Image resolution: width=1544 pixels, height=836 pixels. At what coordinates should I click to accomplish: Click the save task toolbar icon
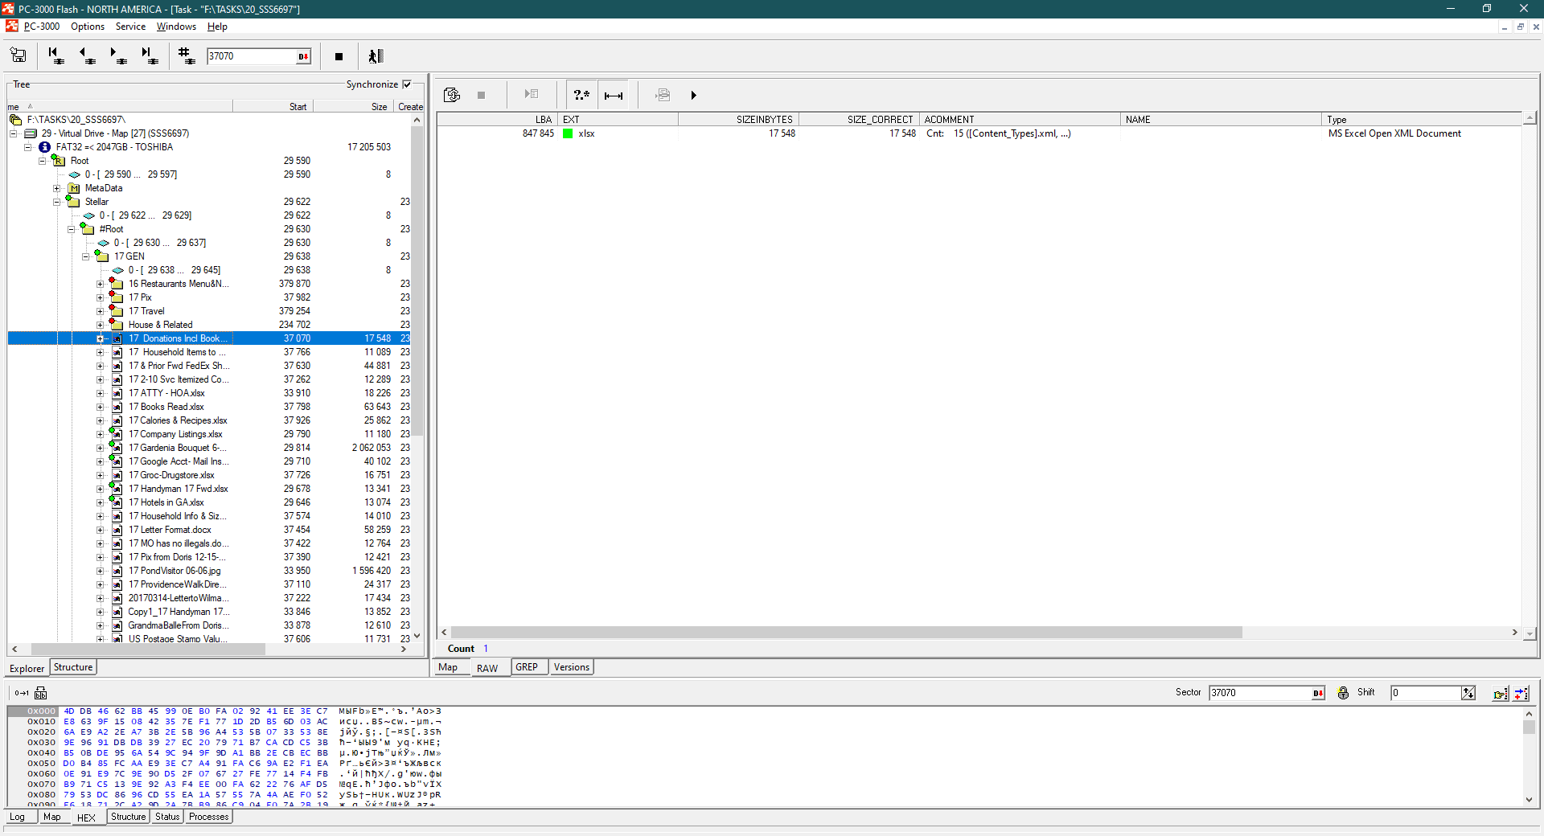[18, 55]
